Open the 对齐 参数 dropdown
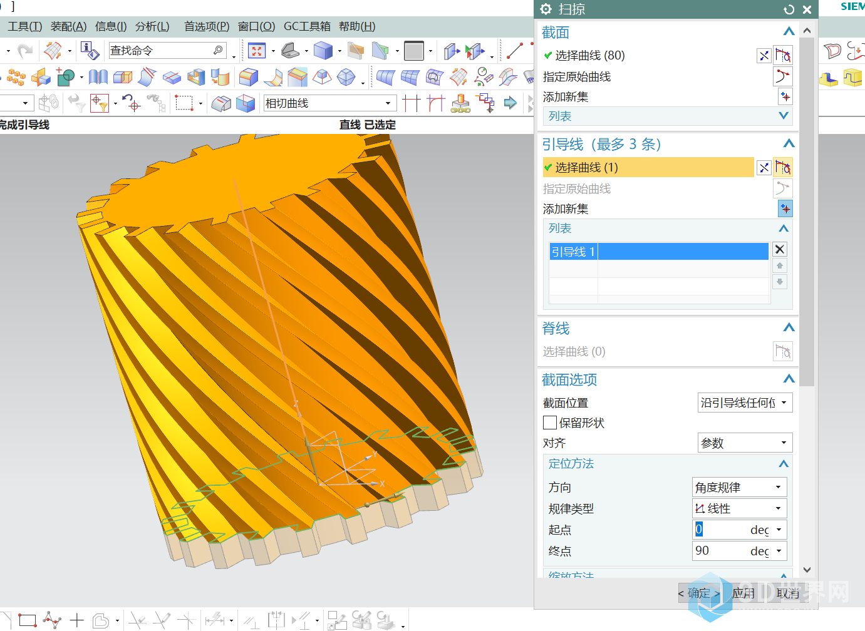 pyautogui.click(x=745, y=443)
